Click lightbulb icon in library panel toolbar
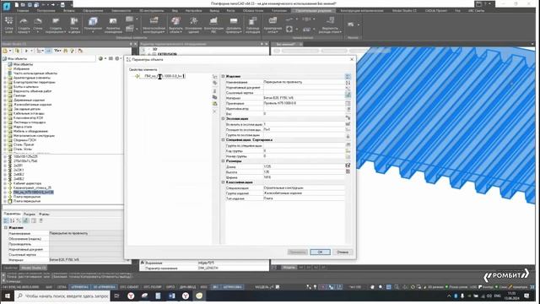This screenshot has width=540, height=304. pyautogui.click(x=72, y=51)
